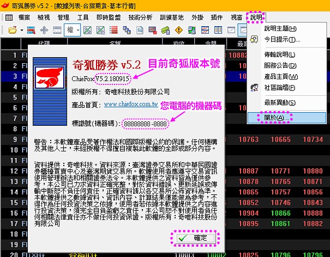
Task: Choose 今日提示(T)... menu entry
Action: click(x=287, y=39)
